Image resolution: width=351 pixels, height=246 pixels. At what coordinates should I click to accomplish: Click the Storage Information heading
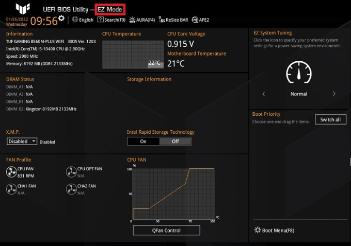click(149, 79)
